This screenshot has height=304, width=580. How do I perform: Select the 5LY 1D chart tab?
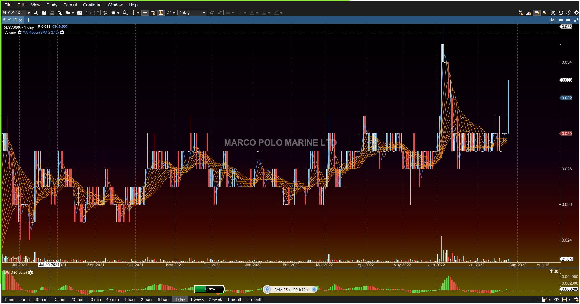10,20
